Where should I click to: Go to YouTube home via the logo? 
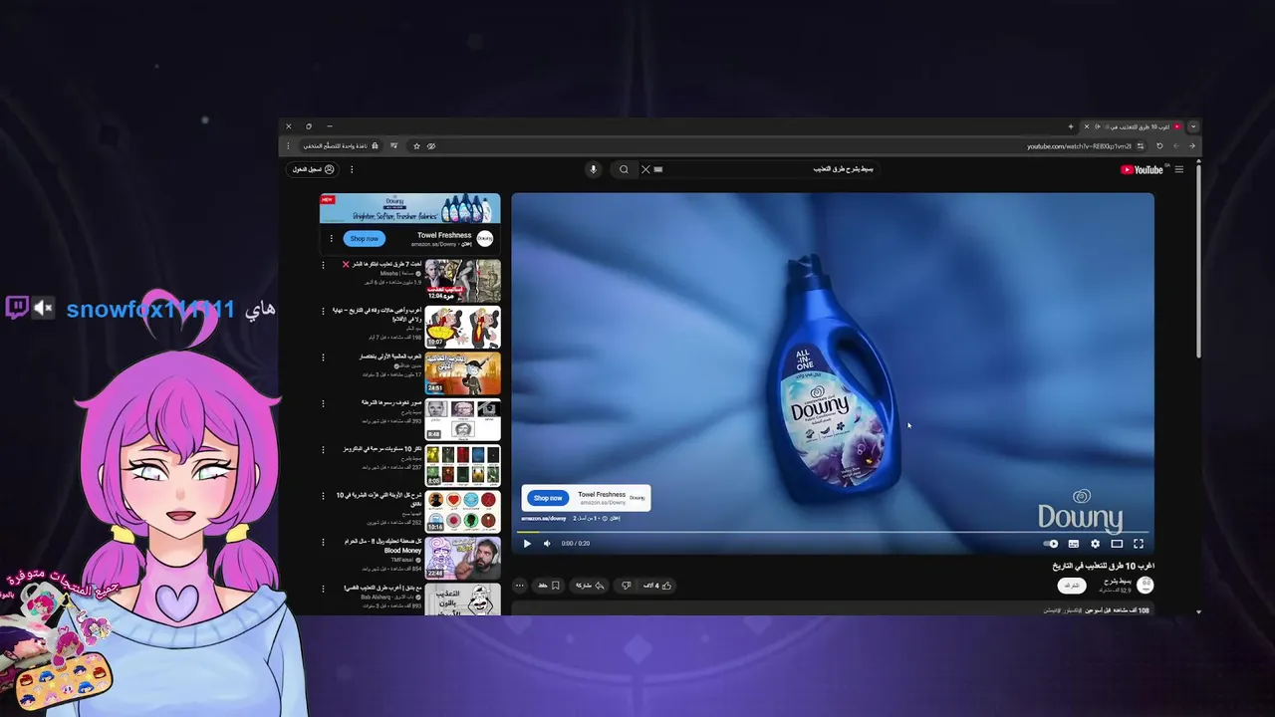pos(1144,169)
